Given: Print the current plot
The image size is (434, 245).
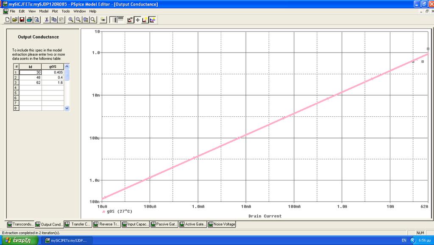Looking at the screenshot, I should [x=29, y=20].
